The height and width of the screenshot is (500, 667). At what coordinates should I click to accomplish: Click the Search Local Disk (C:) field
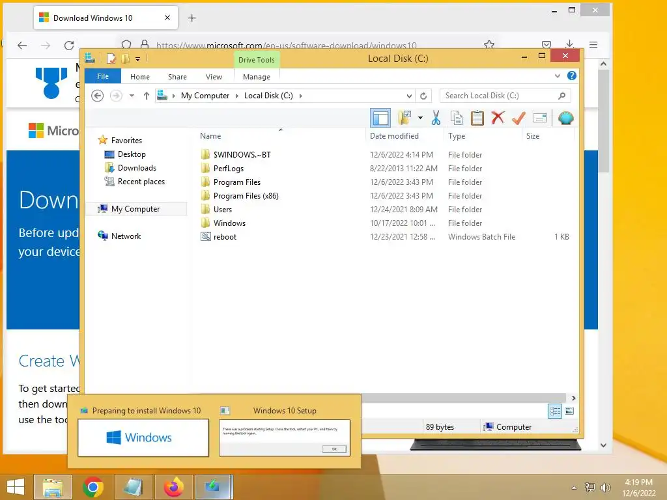(505, 96)
